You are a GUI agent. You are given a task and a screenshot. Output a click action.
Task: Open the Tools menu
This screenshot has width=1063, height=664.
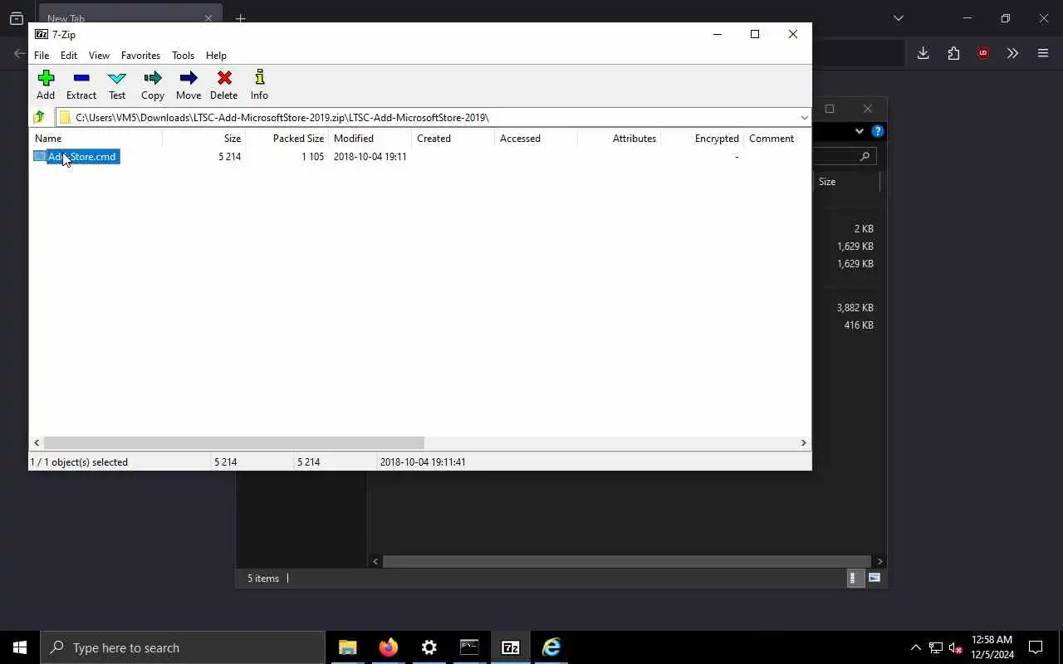[183, 56]
